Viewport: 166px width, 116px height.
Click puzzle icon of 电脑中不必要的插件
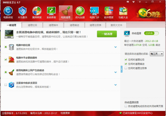tap(11, 60)
